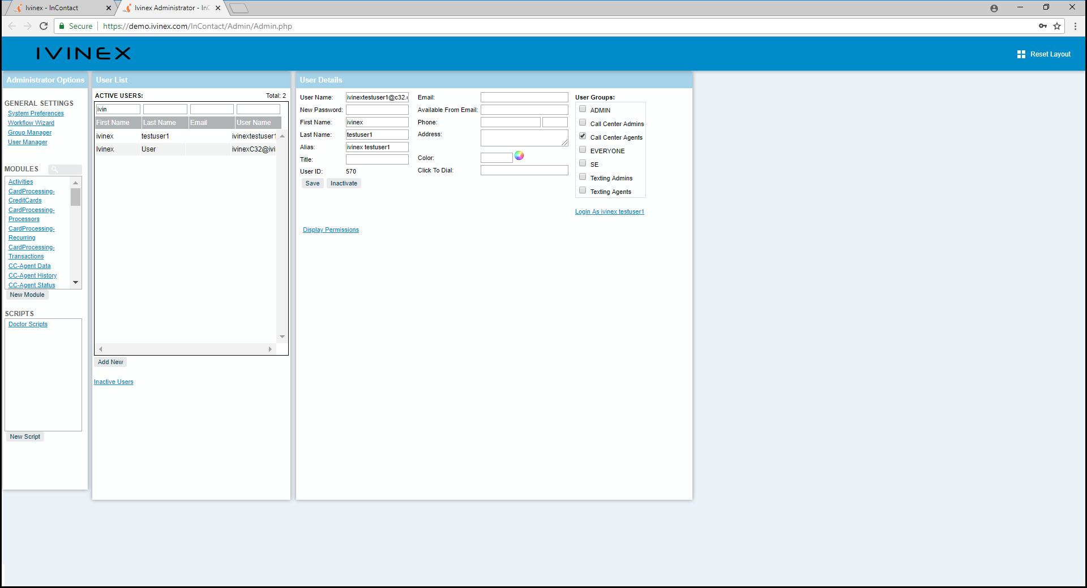Image resolution: width=1087 pixels, height=588 pixels.
Task: Toggle the ADMIN group checkbox
Action: pos(583,109)
